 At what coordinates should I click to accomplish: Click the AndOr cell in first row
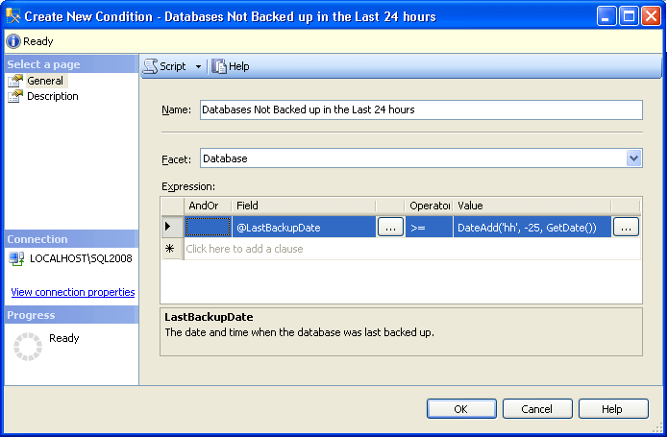click(x=208, y=227)
